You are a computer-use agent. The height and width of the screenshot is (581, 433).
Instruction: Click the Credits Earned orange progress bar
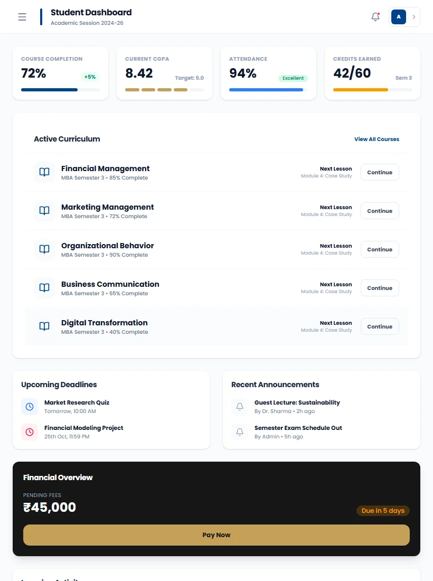[x=372, y=90]
